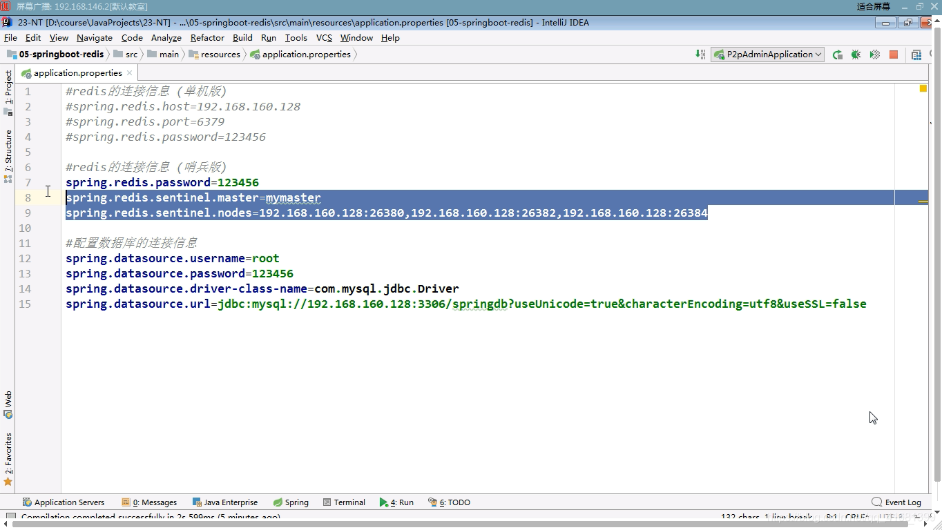This screenshot has height=530, width=942.
Task: Close the application.properties editor tab
Action: click(x=129, y=72)
